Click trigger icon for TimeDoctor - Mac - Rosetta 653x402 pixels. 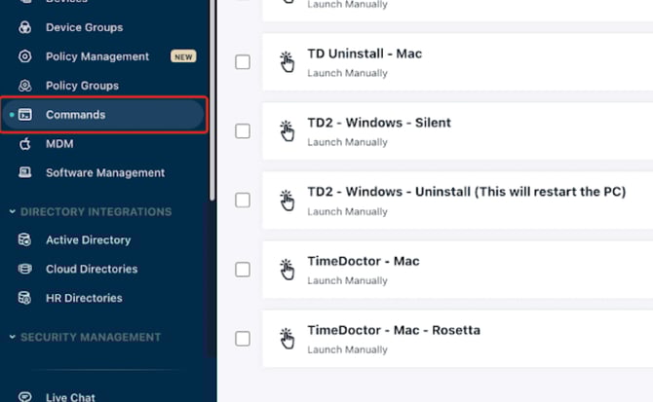(287, 339)
